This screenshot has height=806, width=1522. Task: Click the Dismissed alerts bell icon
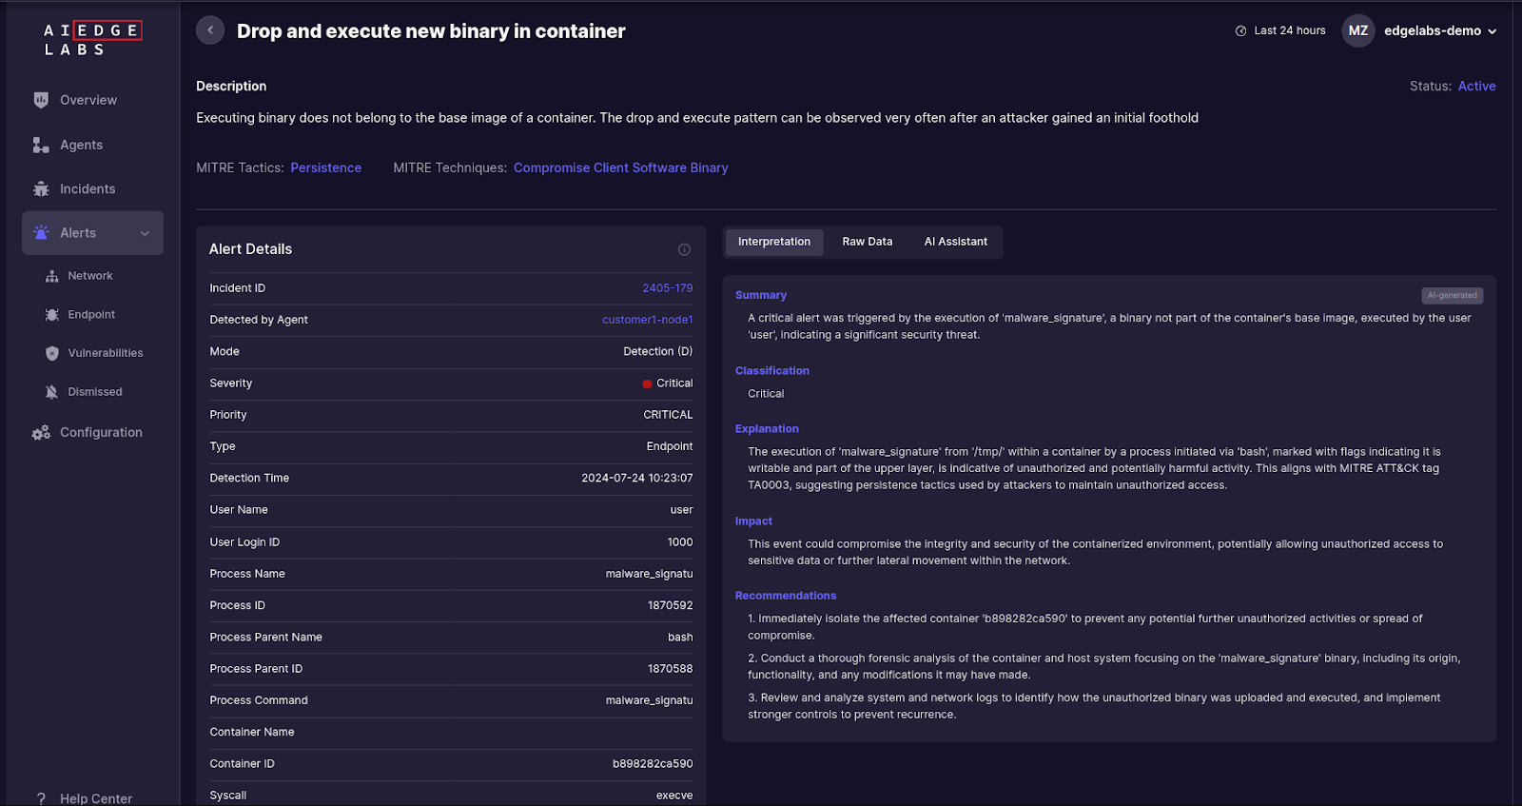click(52, 392)
